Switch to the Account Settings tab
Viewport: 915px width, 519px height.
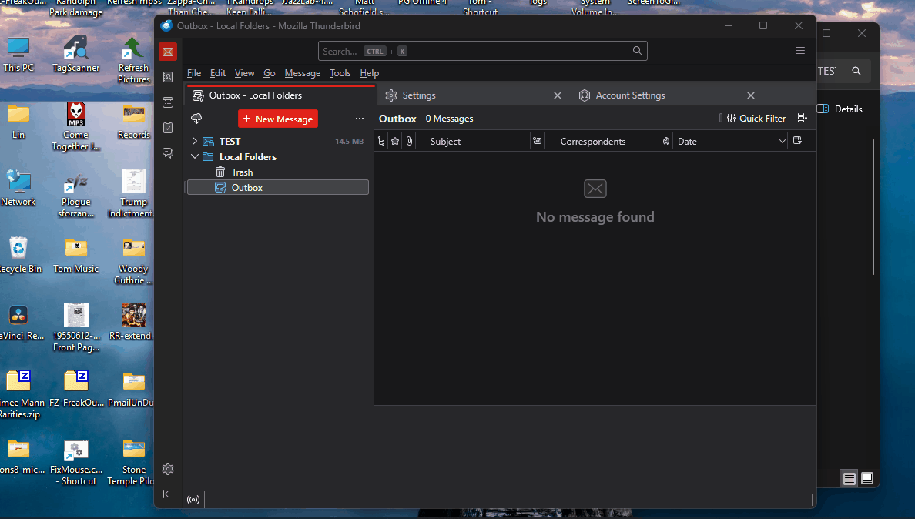coord(630,95)
